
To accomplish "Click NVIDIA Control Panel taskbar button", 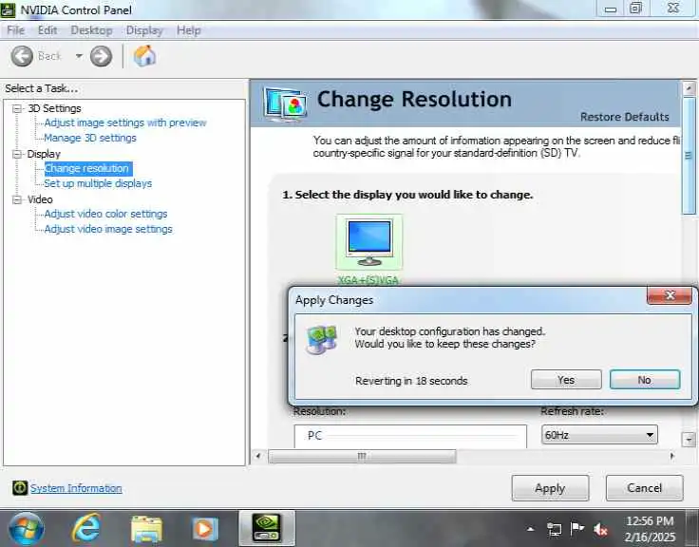I will (267, 528).
